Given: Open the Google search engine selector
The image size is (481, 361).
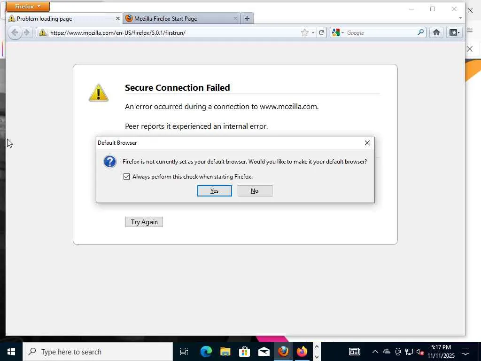Looking at the screenshot, I should (338, 32).
